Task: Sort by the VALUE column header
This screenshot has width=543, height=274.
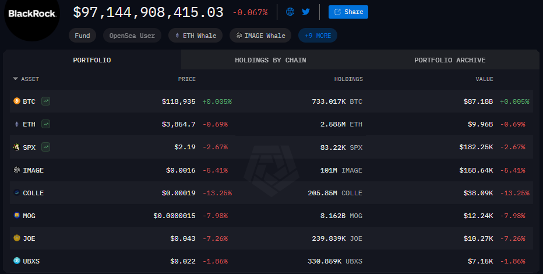Action: point(484,79)
